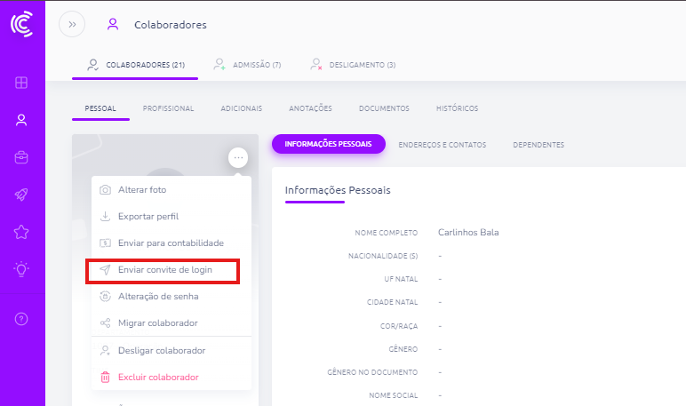Image resolution: width=686 pixels, height=406 pixels.
Task: Open the rocket icon in sidebar
Action: click(21, 195)
